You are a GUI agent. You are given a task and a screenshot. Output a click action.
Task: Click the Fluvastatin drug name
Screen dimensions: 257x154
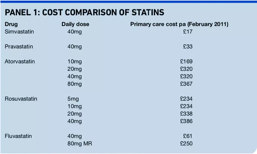pos(18,136)
